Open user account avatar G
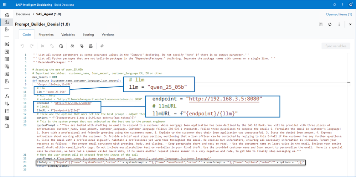 tap(351, 5)
